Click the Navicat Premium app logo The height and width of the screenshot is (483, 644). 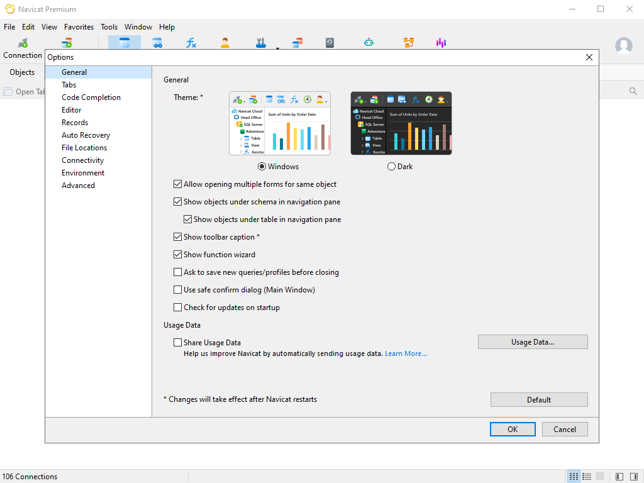pyautogui.click(x=10, y=9)
